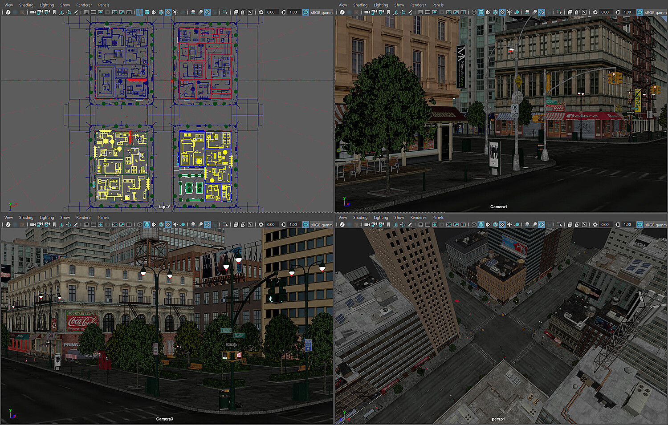The image size is (668, 425).
Task: Open sRGB gamma dropdown in top -Y panel
Action: click(x=322, y=12)
